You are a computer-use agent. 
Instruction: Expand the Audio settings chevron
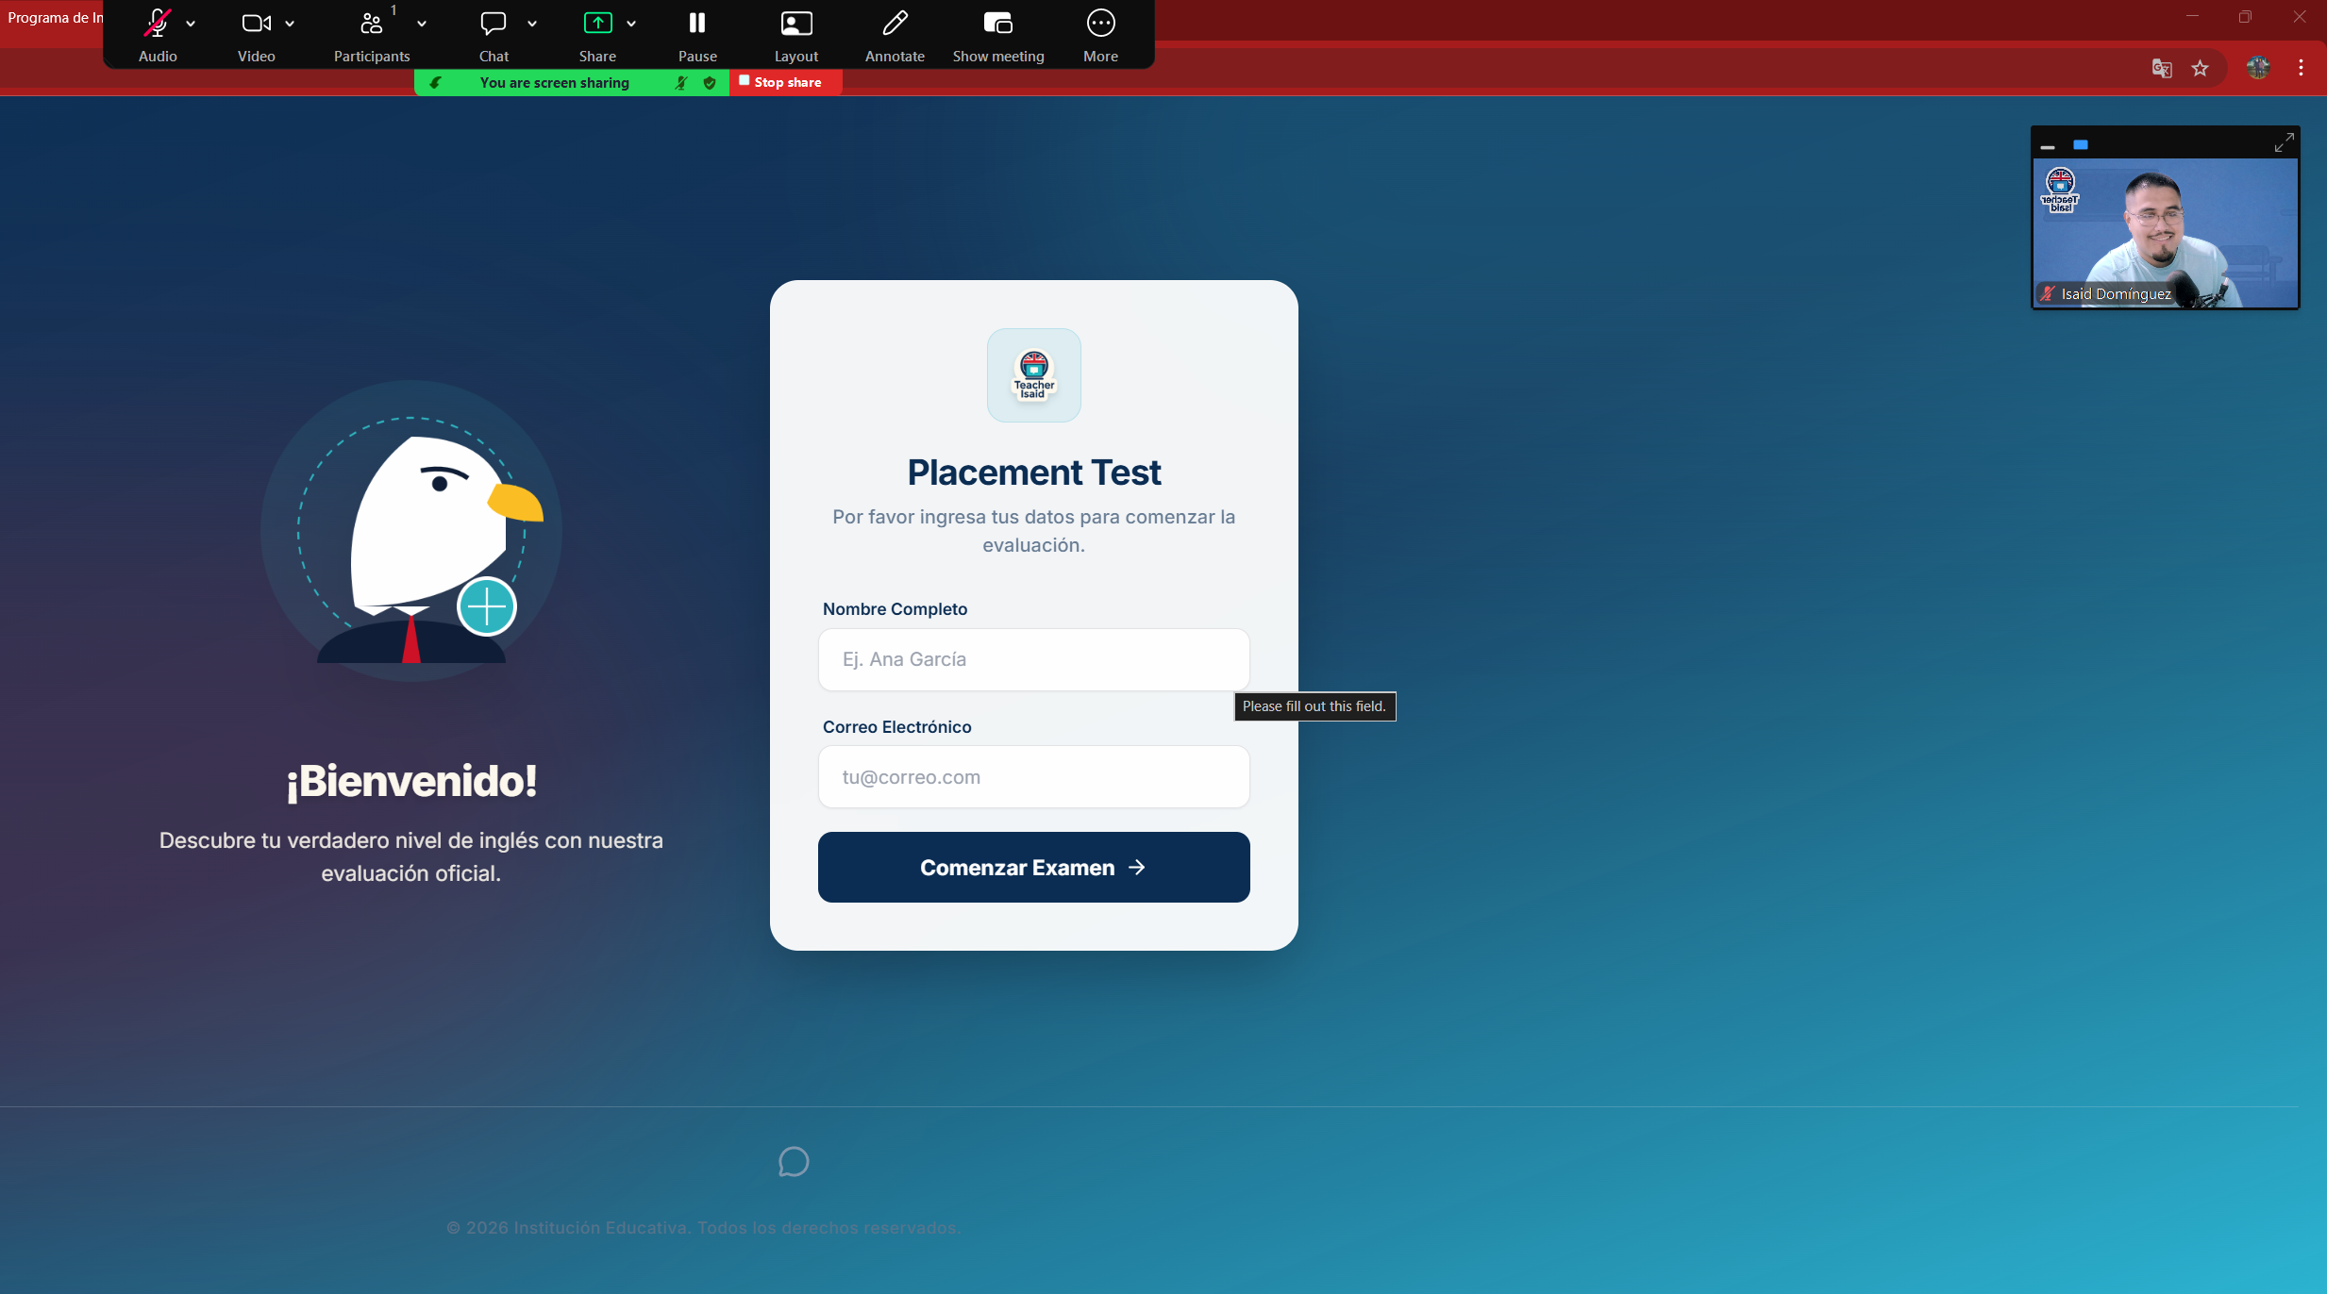coord(191,25)
